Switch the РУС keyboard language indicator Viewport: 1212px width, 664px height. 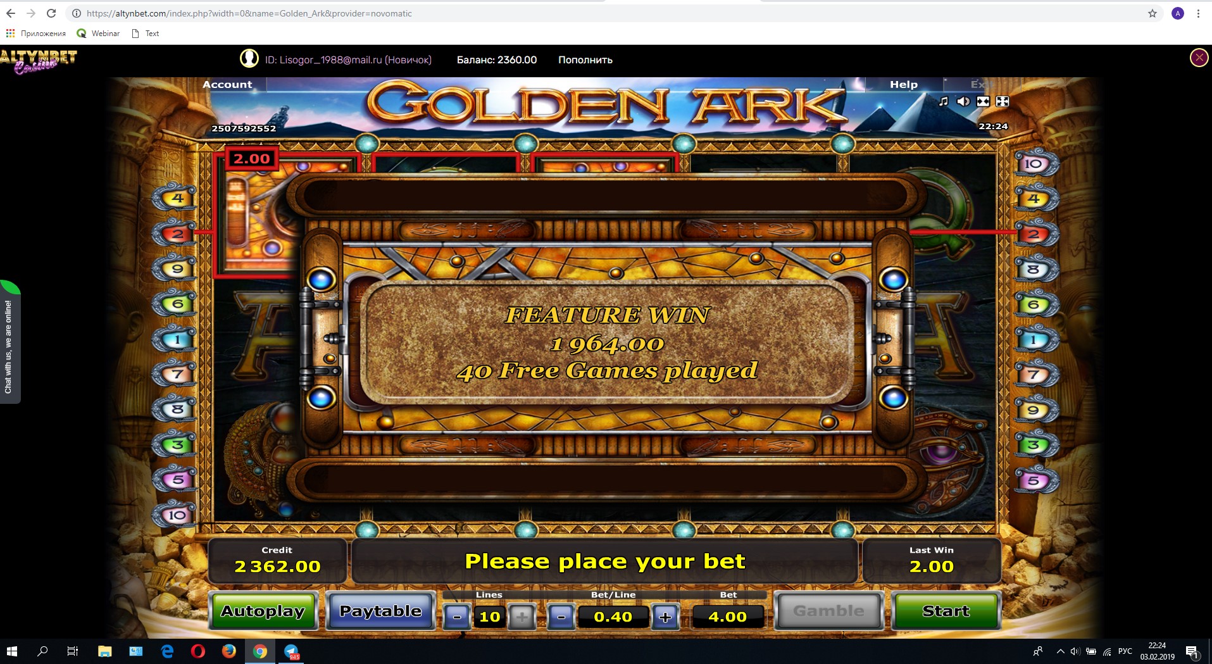coord(1125,651)
